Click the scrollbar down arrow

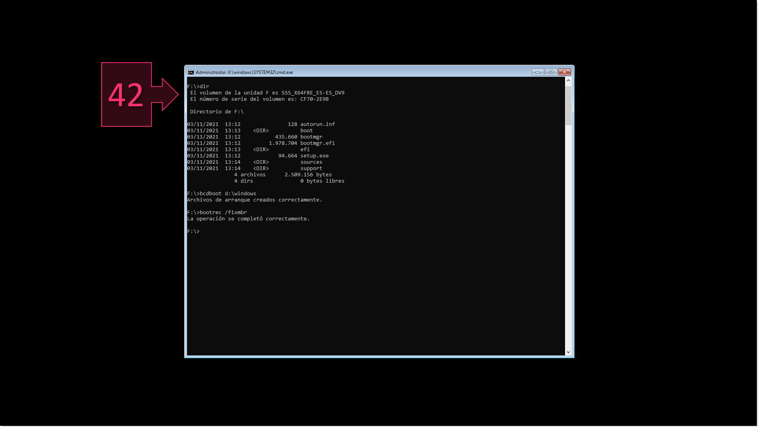pos(568,352)
